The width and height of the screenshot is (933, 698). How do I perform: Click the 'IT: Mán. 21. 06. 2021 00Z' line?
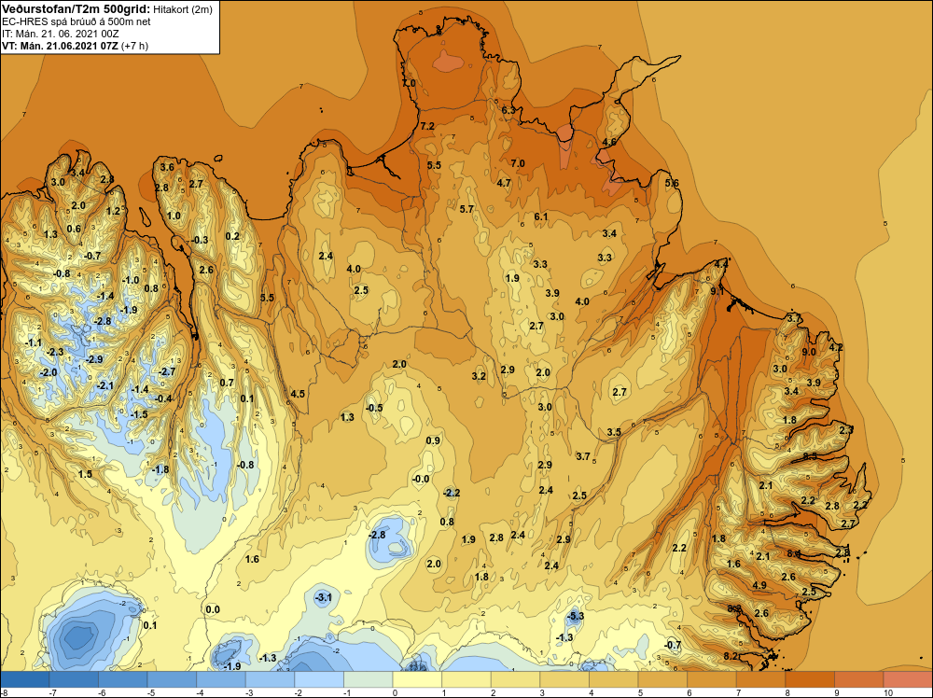60,34
